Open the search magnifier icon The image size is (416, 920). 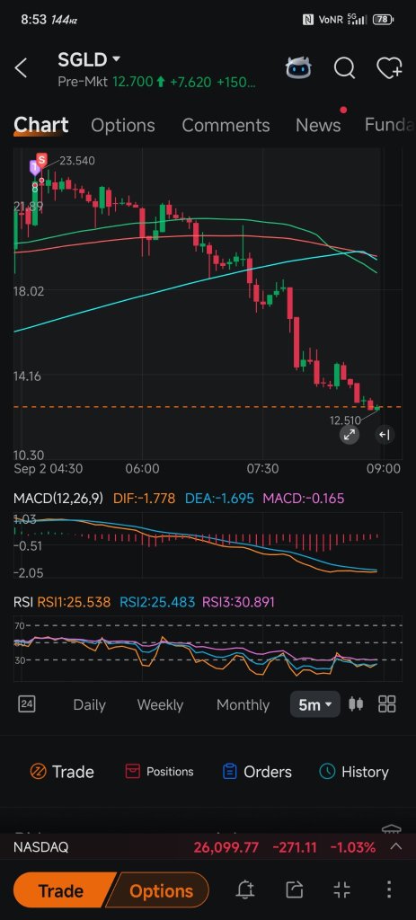(345, 68)
